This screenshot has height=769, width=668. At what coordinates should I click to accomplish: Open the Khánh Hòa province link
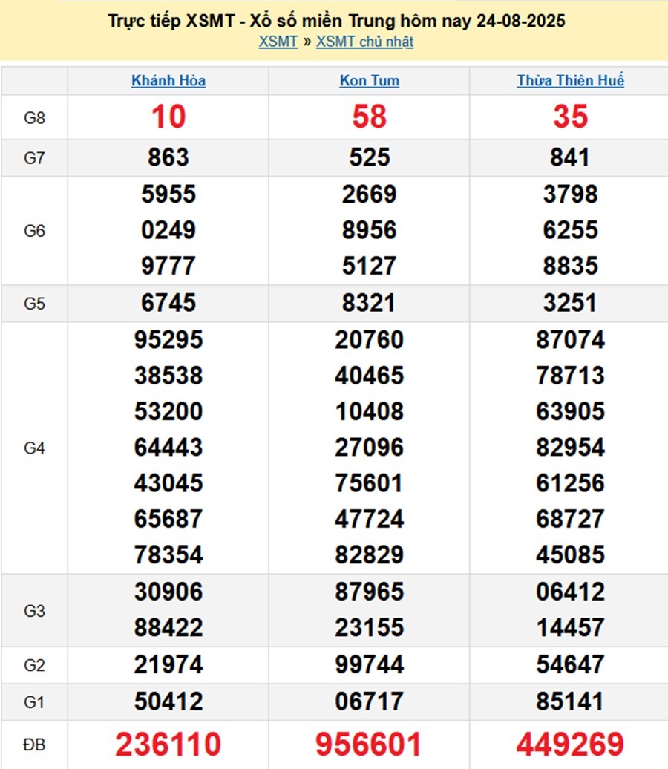pos(168,81)
